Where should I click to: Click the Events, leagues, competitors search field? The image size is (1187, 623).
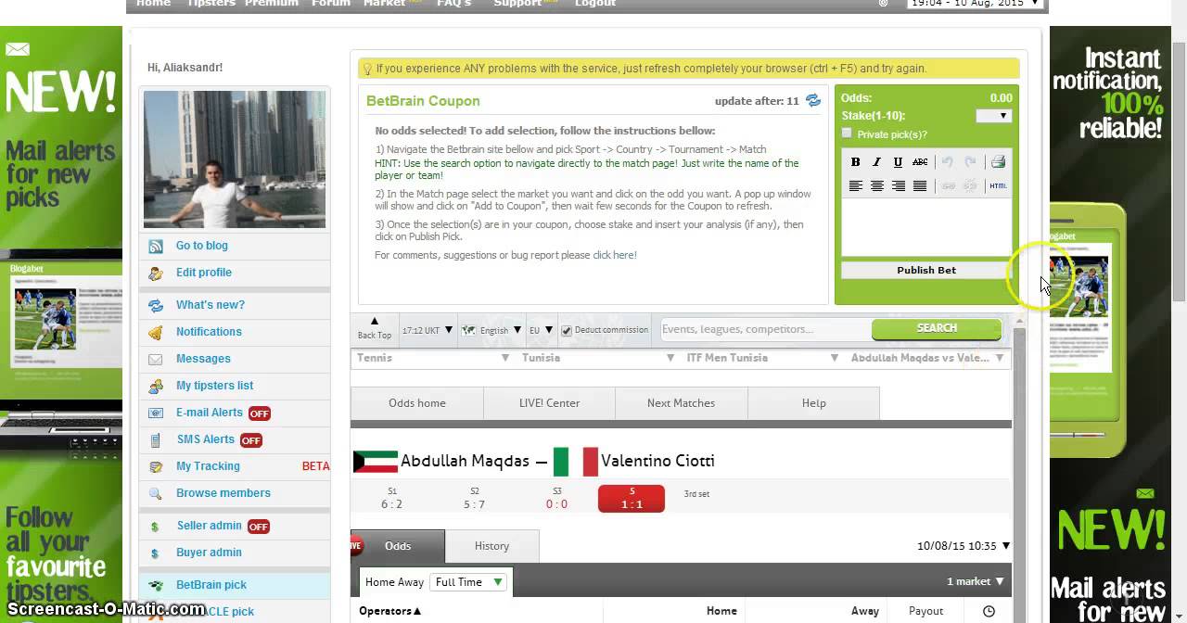(x=765, y=329)
